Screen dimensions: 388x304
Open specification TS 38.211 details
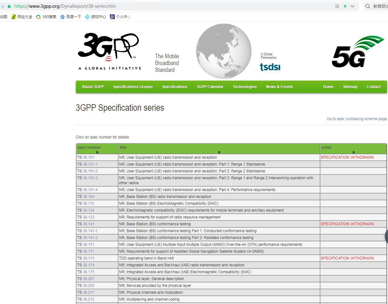pyautogui.click(x=88, y=292)
